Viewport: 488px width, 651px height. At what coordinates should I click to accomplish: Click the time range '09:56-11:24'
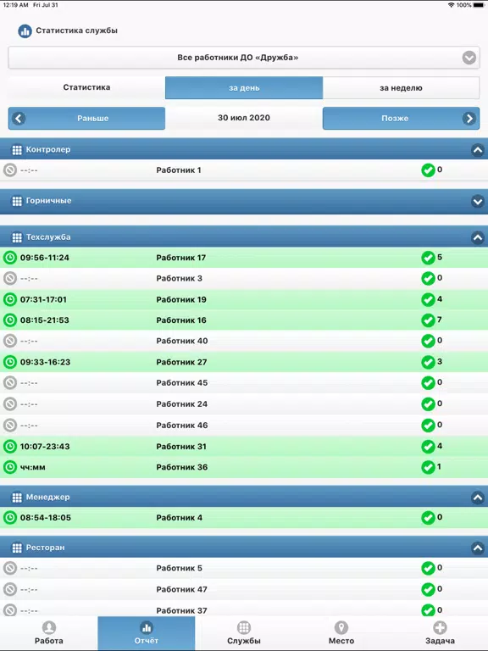pyautogui.click(x=45, y=258)
